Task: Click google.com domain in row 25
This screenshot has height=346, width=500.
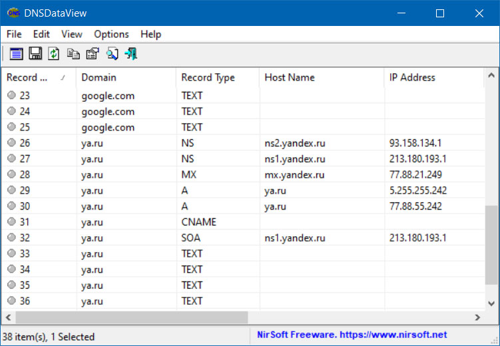Action: [108, 127]
